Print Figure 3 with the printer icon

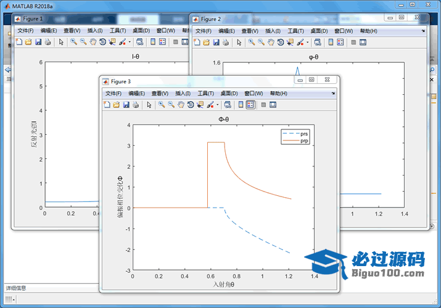(x=136, y=105)
